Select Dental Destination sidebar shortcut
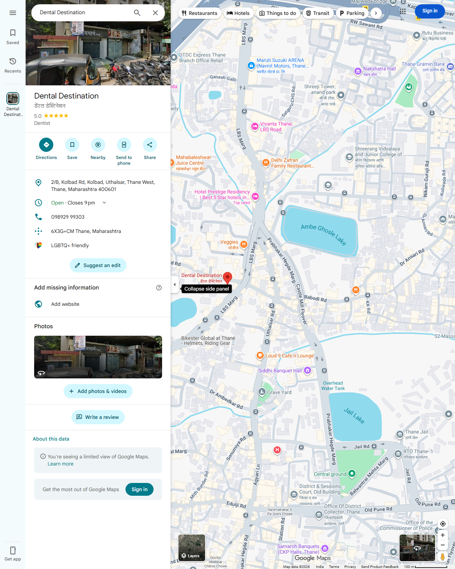The height and width of the screenshot is (569, 455). pos(13,105)
